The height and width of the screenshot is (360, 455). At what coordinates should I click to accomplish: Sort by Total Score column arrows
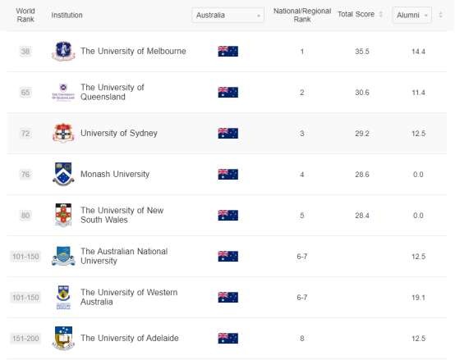tap(381, 14)
